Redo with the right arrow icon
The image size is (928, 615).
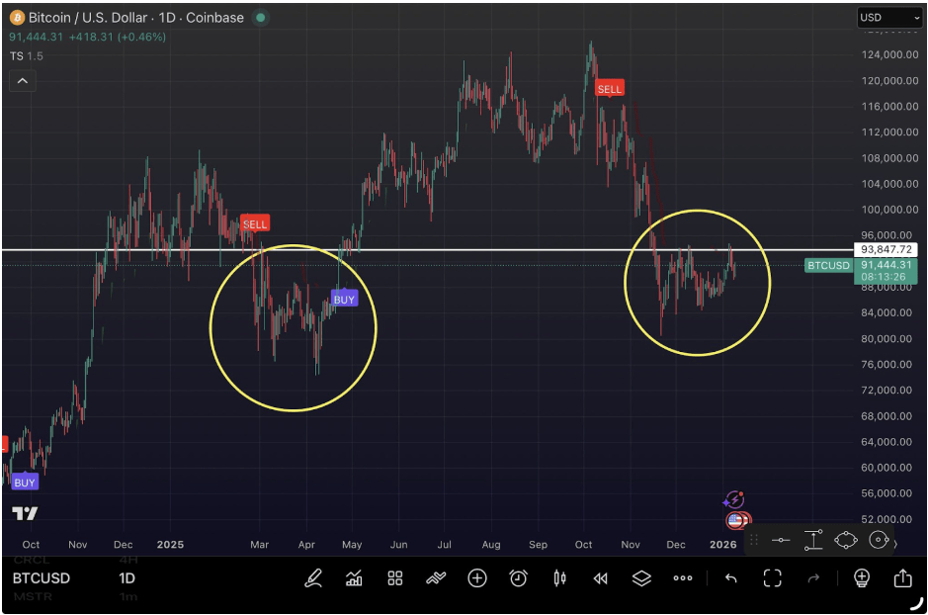pos(813,578)
